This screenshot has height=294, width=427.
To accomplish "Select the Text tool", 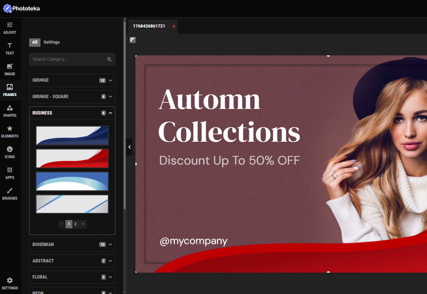I will coord(10,49).
